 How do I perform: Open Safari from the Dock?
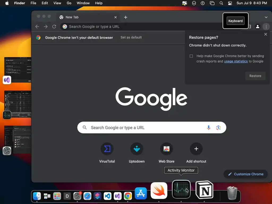tap(87, 196)
